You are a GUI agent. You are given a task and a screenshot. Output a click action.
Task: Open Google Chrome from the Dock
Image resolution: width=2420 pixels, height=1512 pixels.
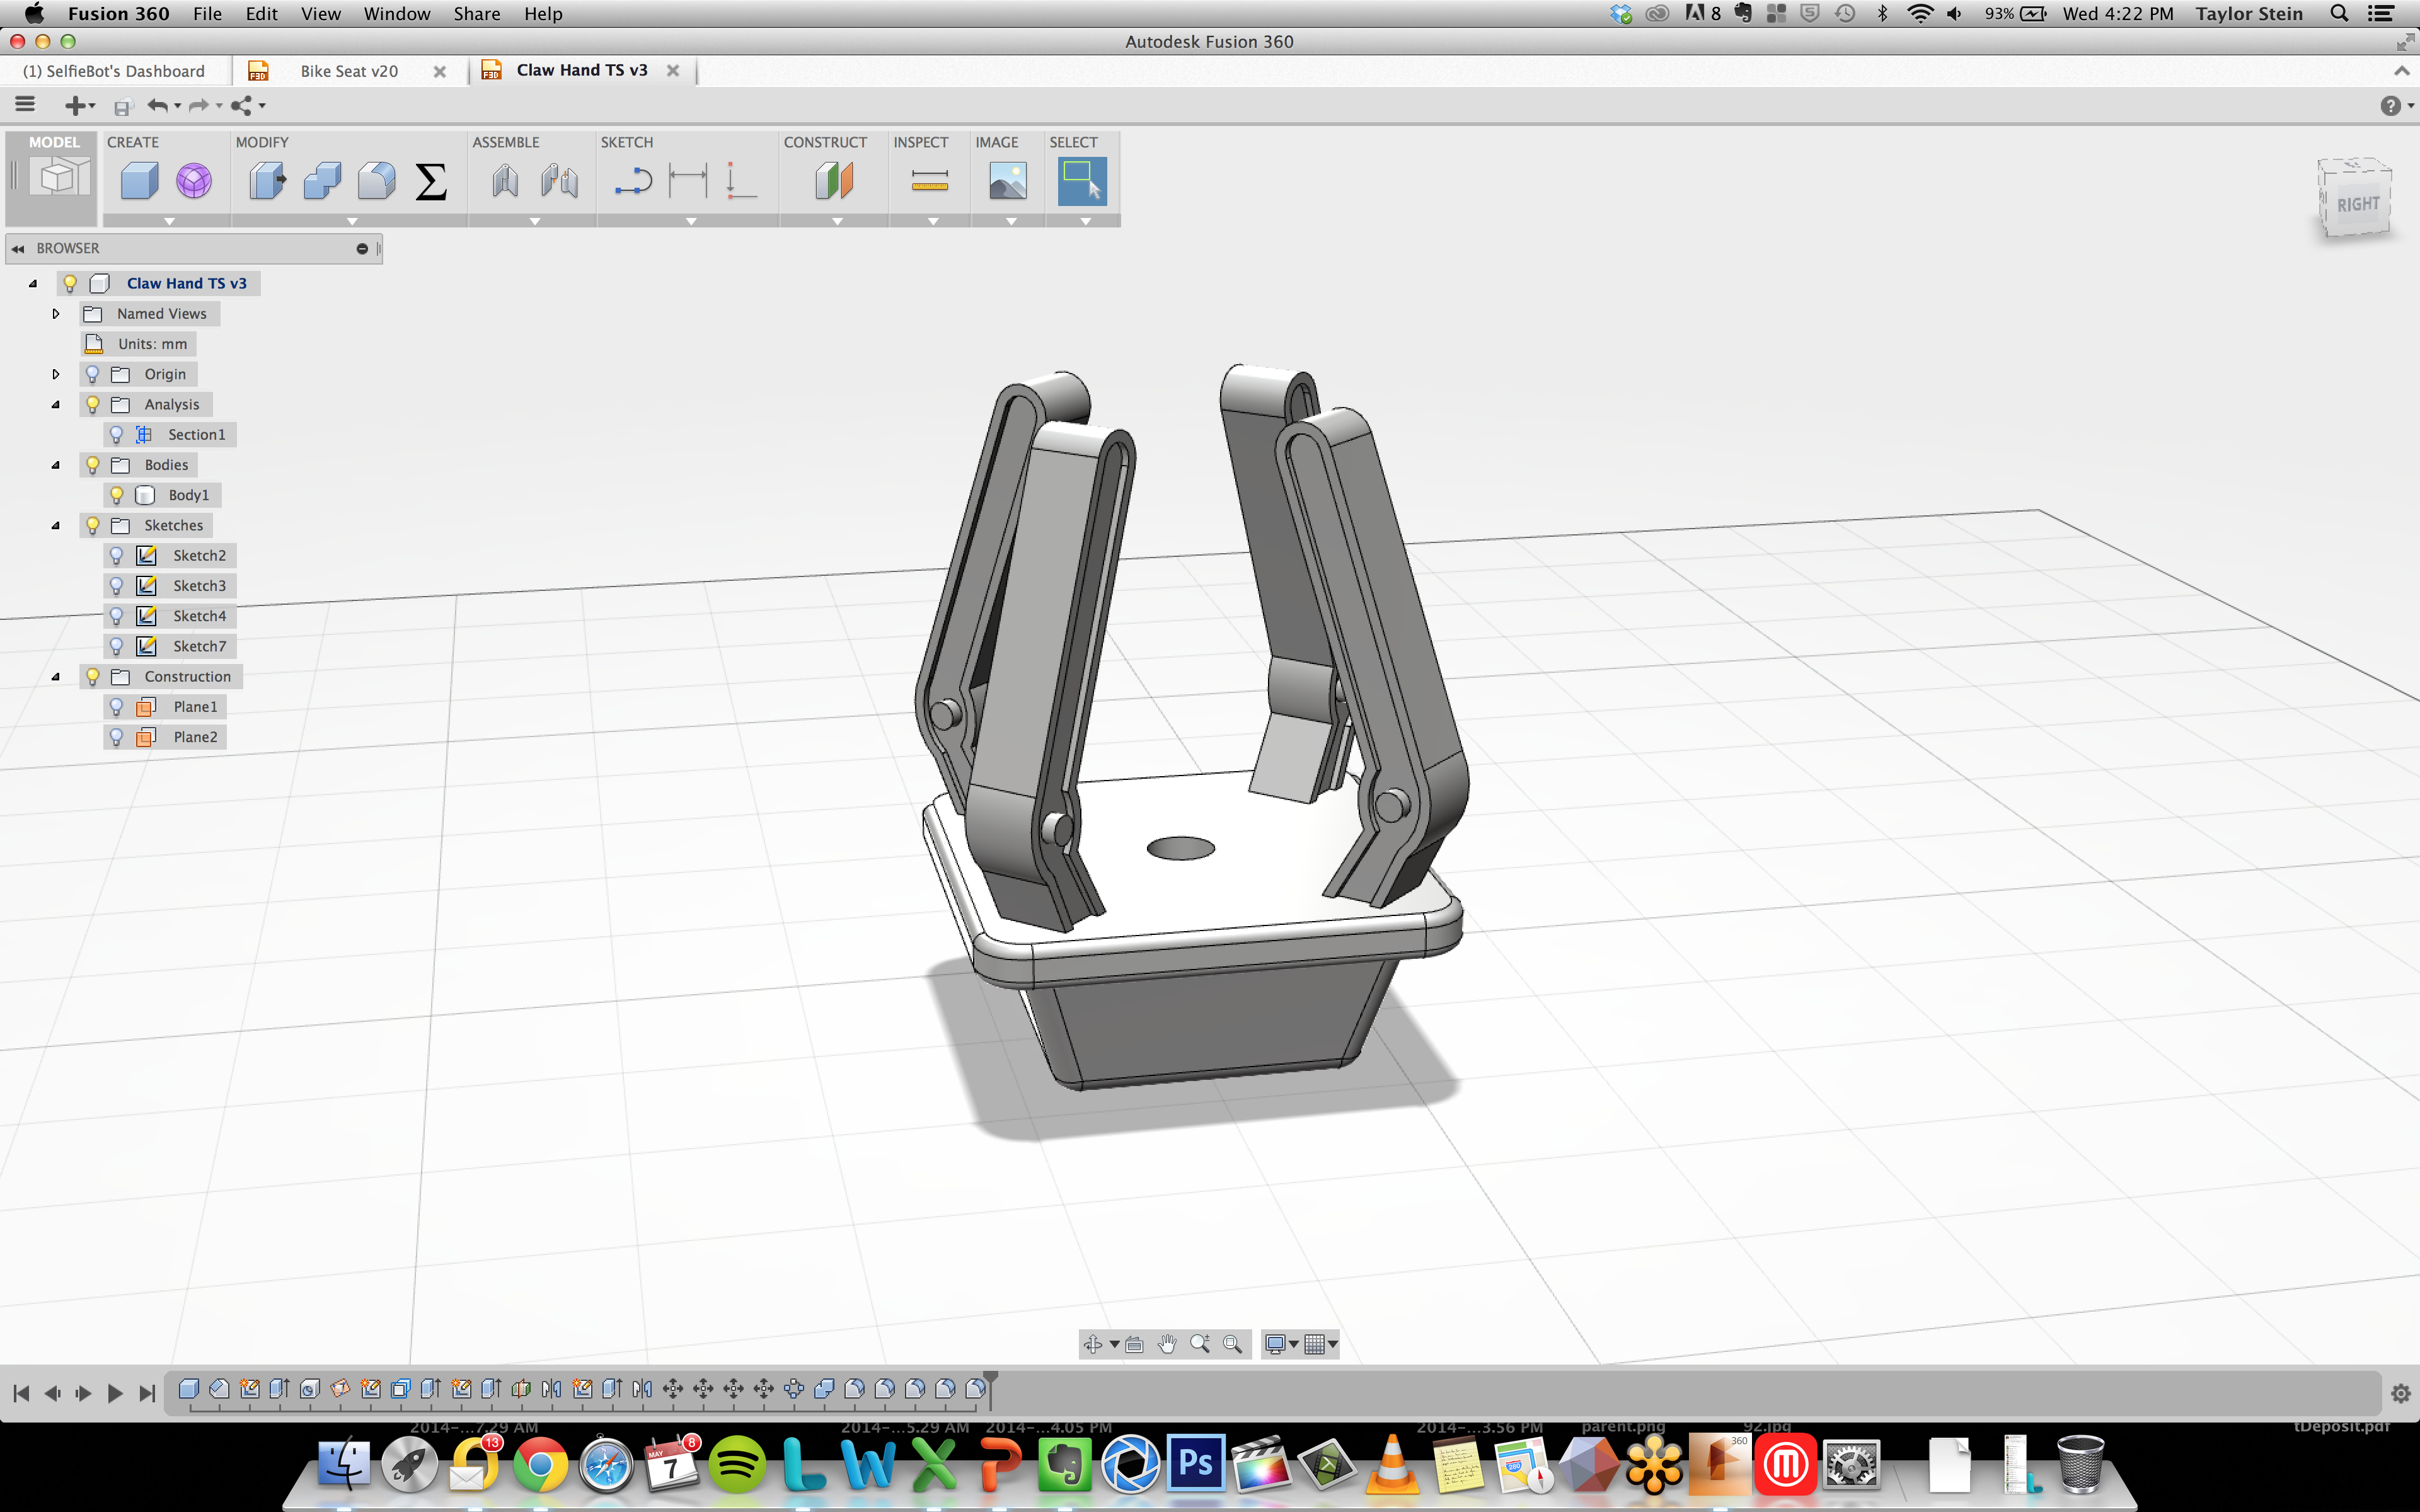pos(541,1465)
